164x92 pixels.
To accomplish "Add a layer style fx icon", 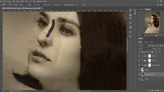I will click(149, 91).
